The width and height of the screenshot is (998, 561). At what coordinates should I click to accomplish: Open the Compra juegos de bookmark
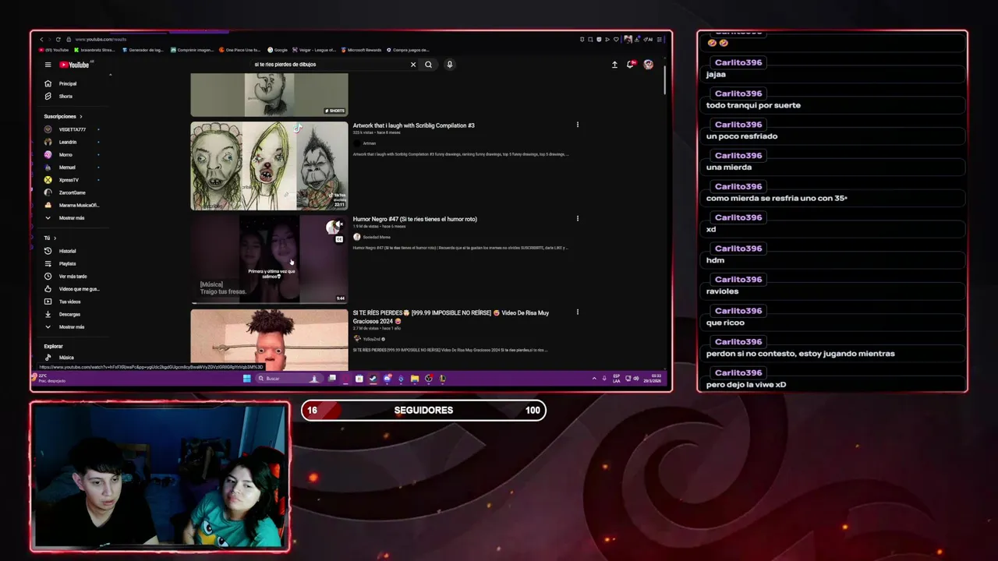(408, 50)
